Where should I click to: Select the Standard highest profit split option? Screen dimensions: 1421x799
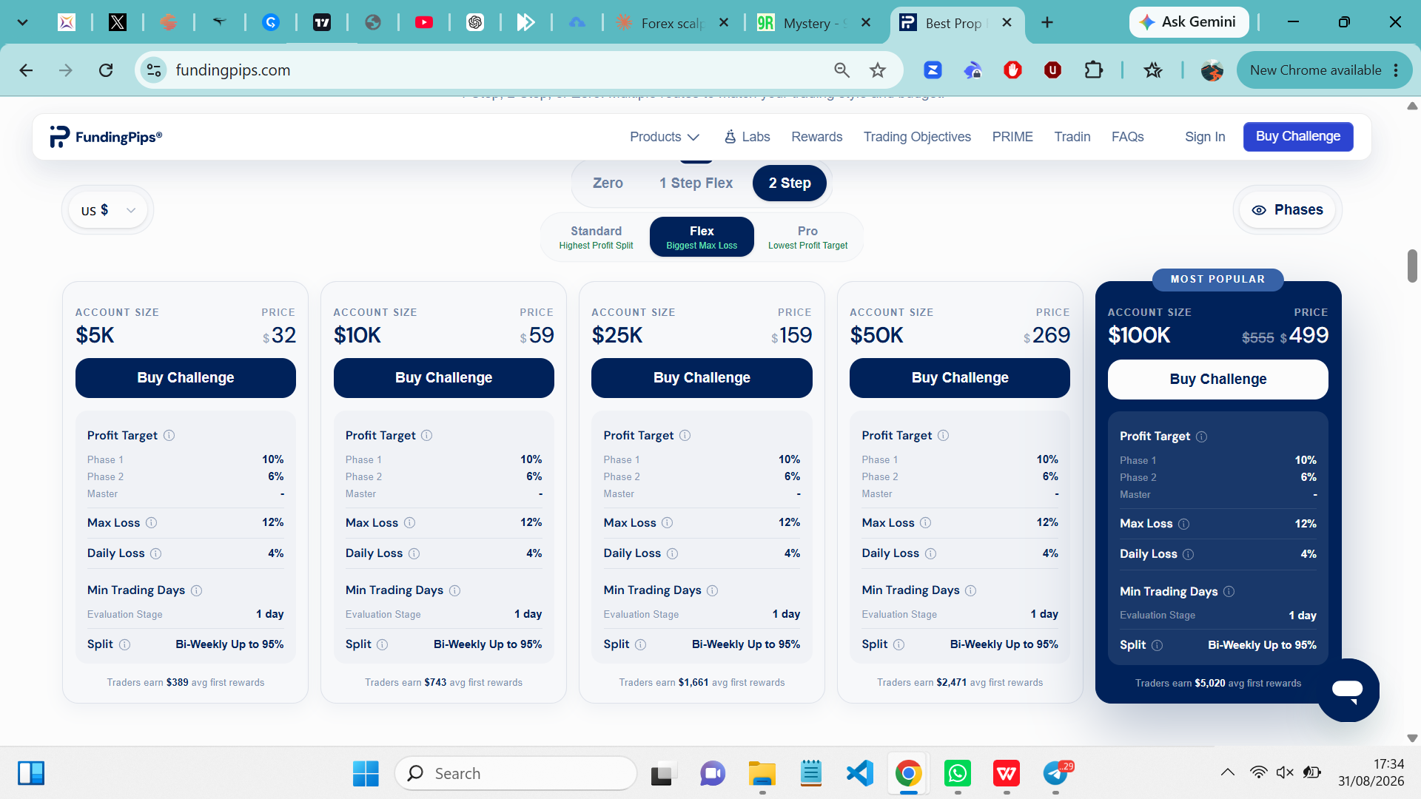coord(596,237)
